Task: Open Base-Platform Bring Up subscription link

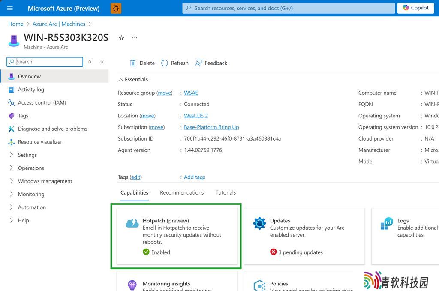Action: [x=211, y=127]
